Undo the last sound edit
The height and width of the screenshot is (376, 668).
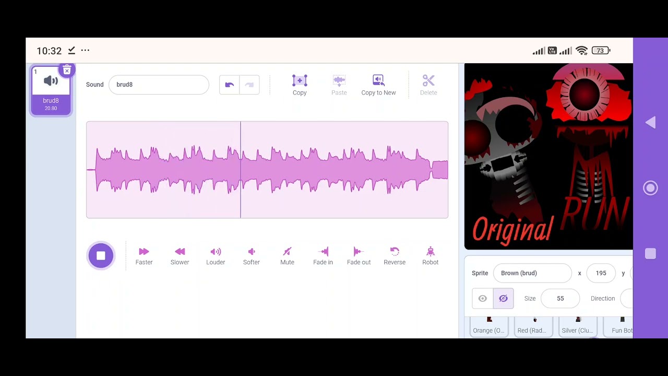[229, 85]
